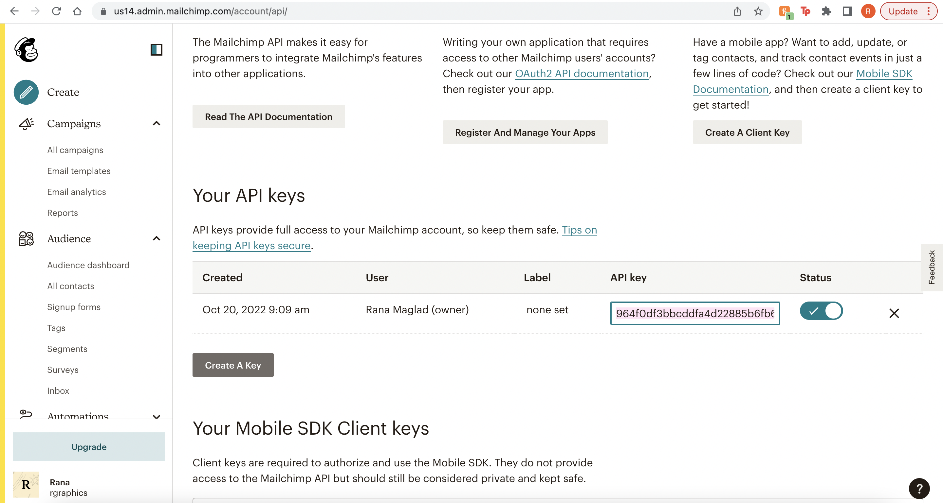Click the R account avatar thumbnail
943x503 pixels.
pos(26,485)
